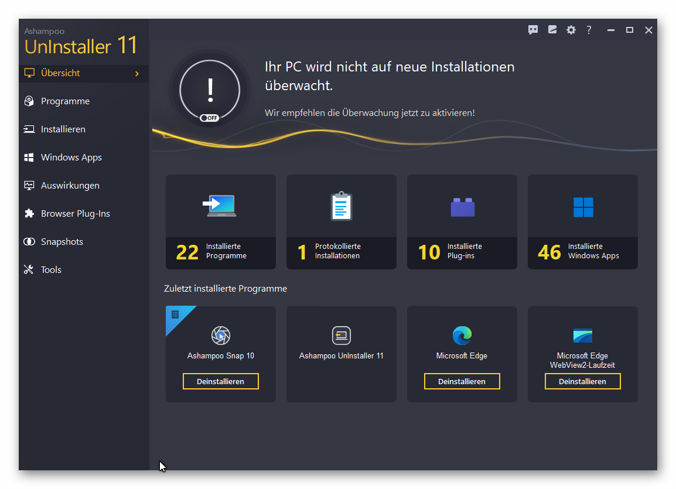Uninstall Microsoft Edge WebView2-Laufzeit

pos(583,381)
